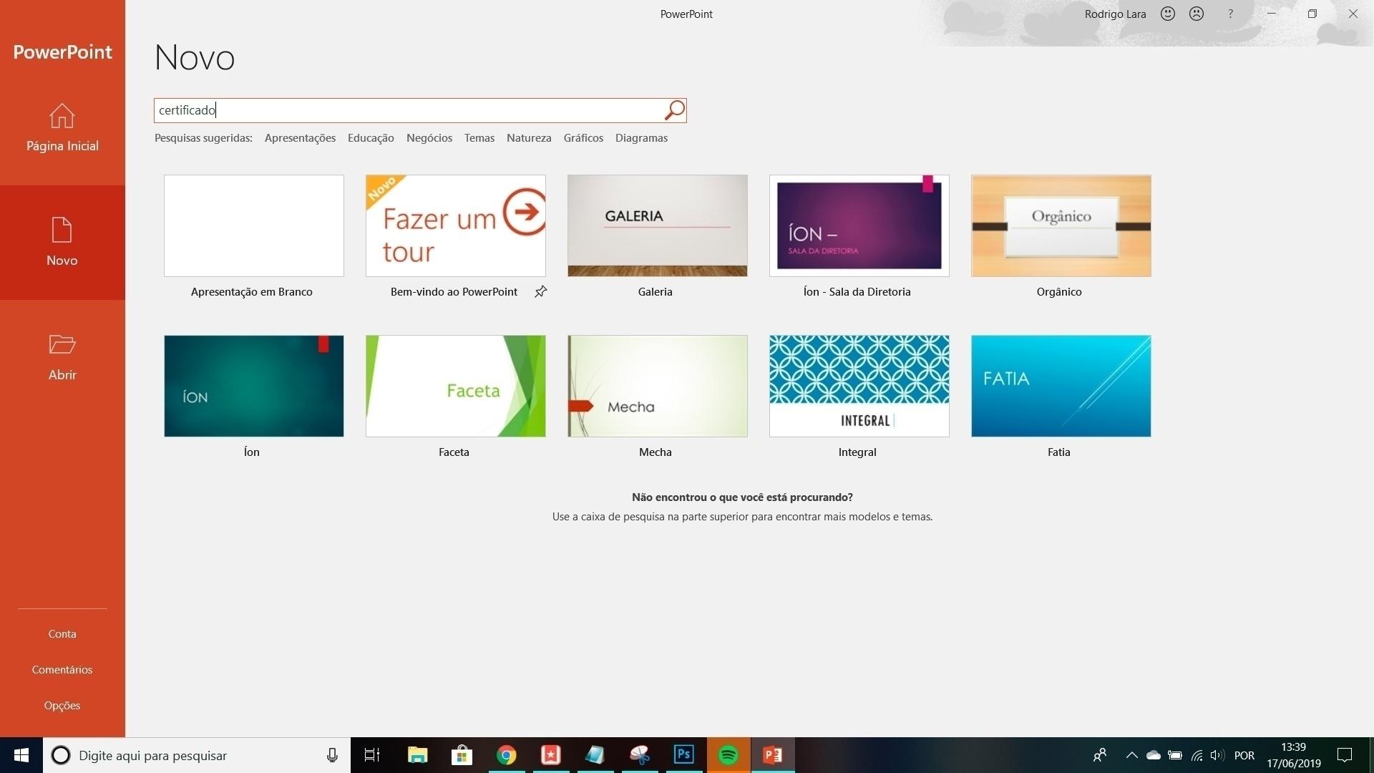Open Spotify from the taskbar
The width and height of the screenshot is (1374, 773).
[x=728, y=755]
